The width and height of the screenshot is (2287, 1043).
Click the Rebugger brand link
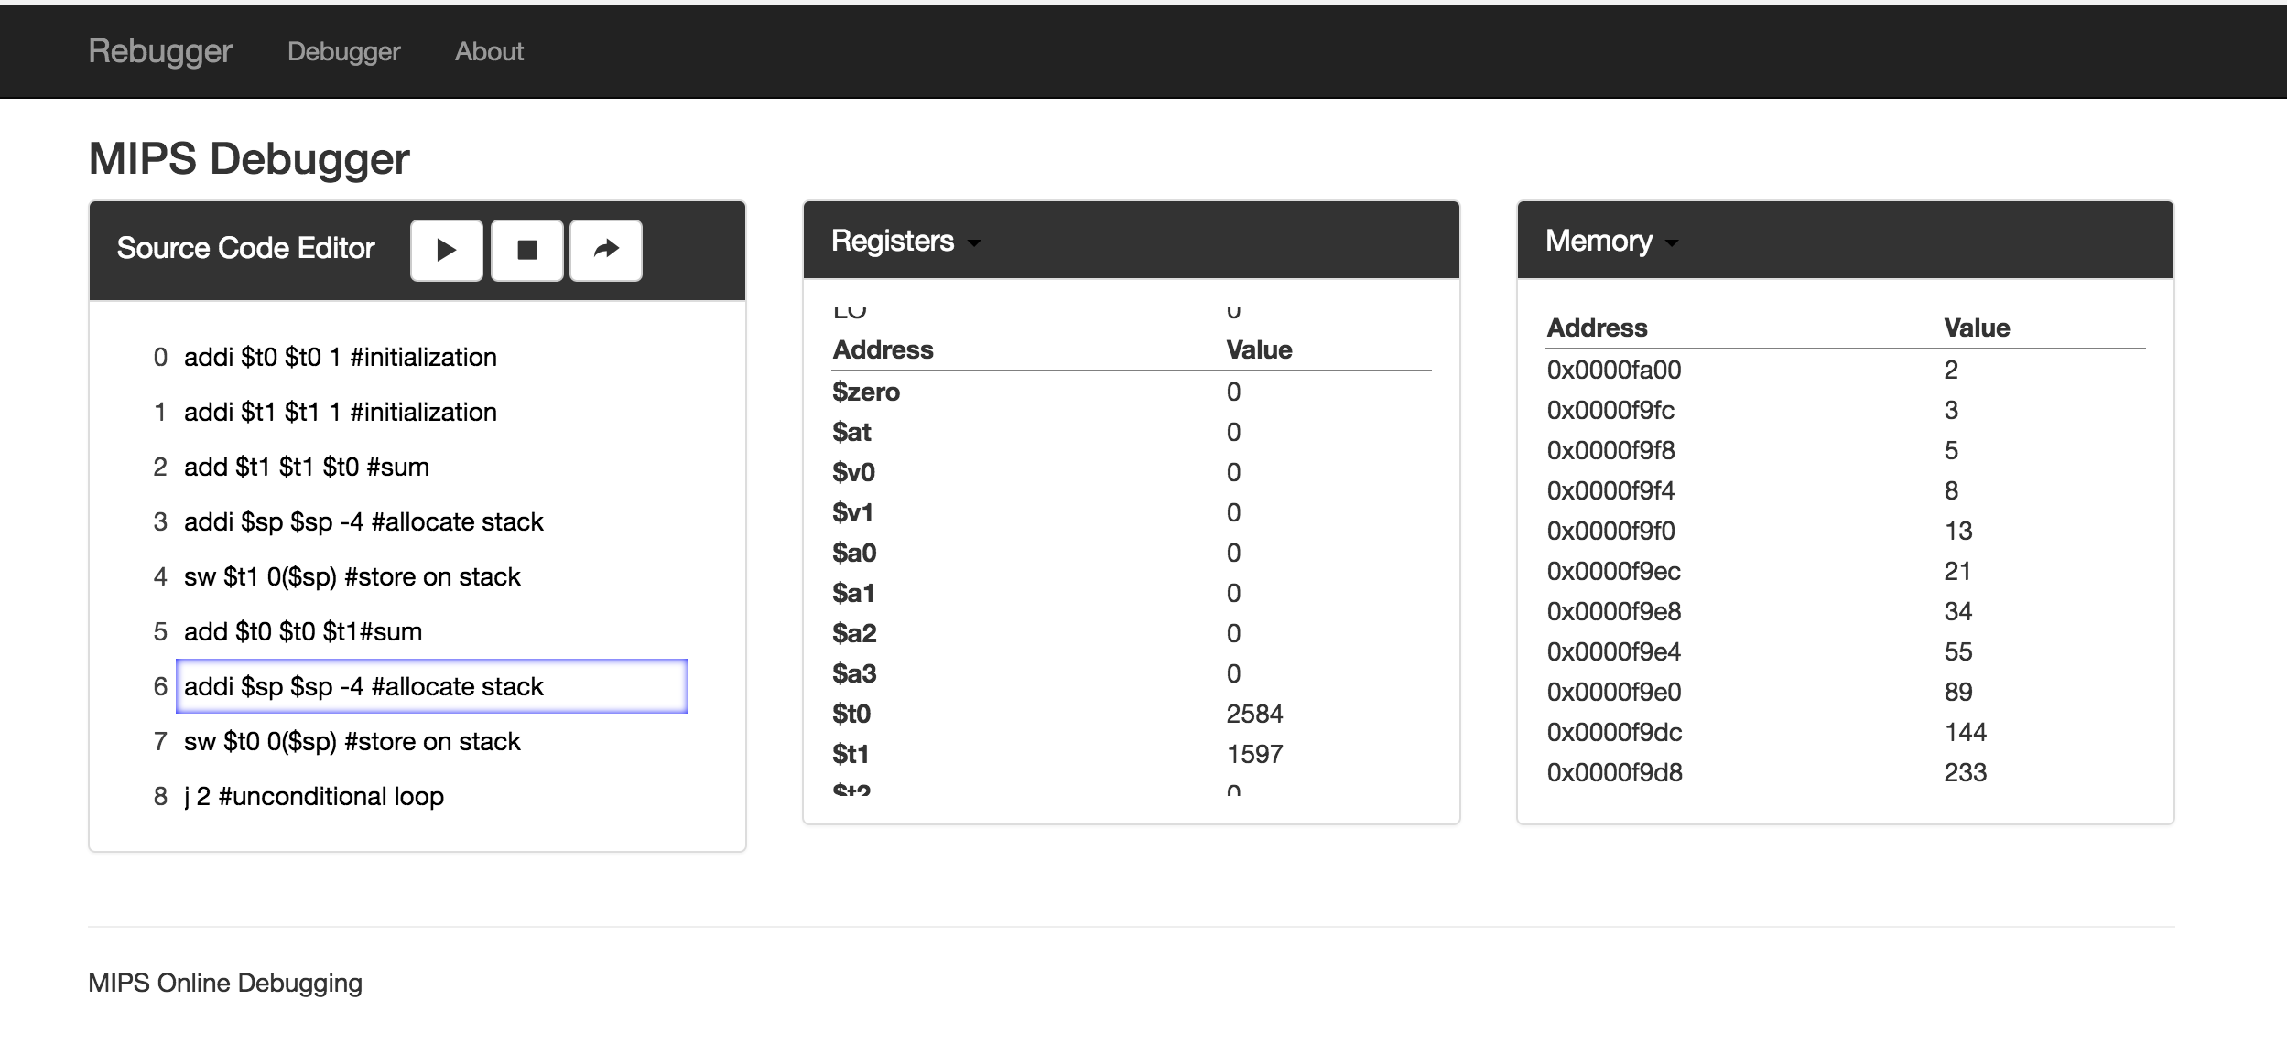(x=160, y=51)
